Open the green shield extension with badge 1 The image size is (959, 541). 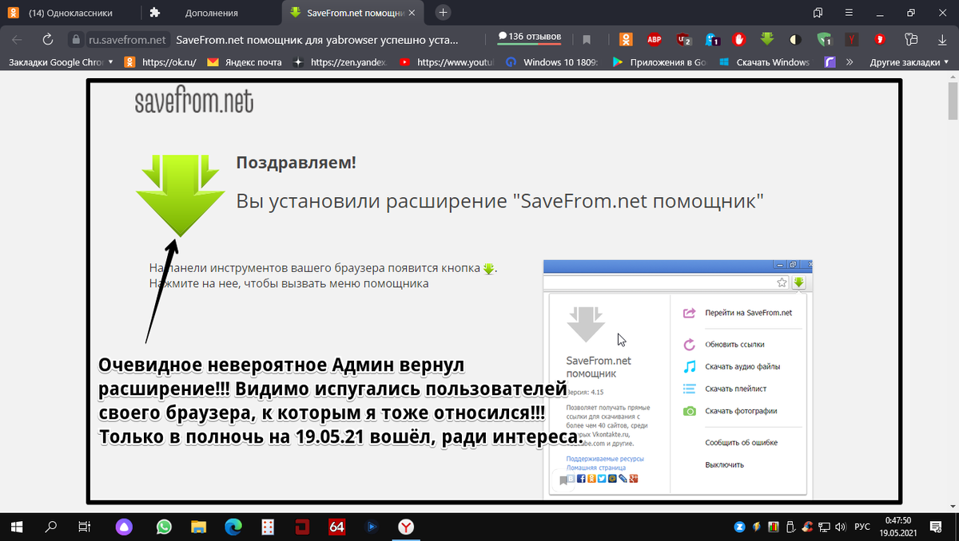pyautogui.click(x=824, y=39)
